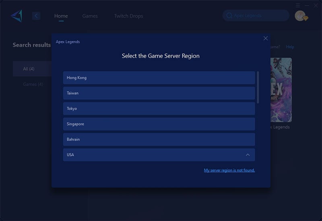Open the Help link
322x221 pixels.
(290, 47)
